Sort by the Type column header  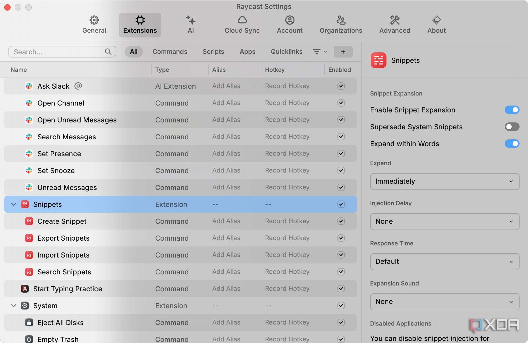[x=162, y=70]
